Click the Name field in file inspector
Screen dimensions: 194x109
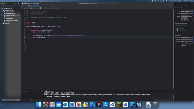coord(187,10)
